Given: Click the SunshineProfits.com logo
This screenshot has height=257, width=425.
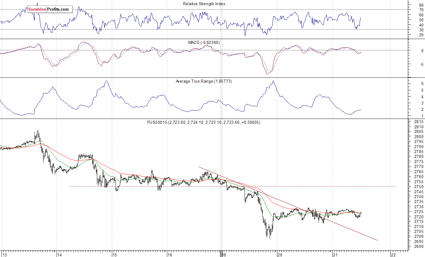Looking at the screenshot, I should (50, 9).
